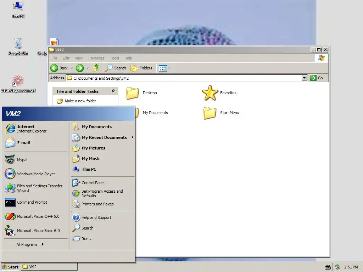Launch Microsoft Visual C++ 6.0
The width and height of the screenshot is (363, 272).
36,216
